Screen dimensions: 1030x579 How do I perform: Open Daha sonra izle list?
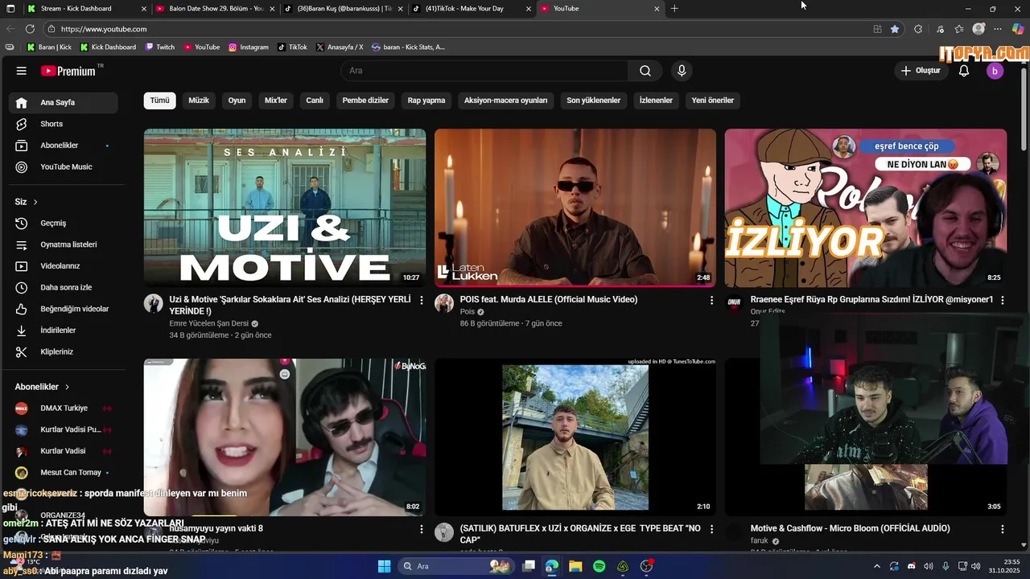click(x=64, y=287)
